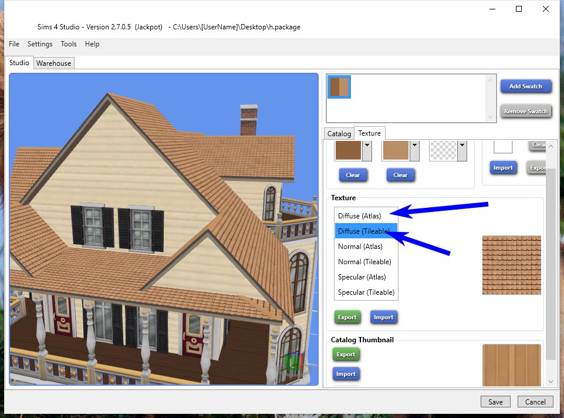
Task: Select Diffuse (Tileable) in the texture list
Action: tap(366, 231)
